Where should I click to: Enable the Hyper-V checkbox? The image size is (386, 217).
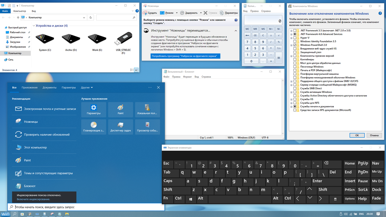click(x=295, y=38)
